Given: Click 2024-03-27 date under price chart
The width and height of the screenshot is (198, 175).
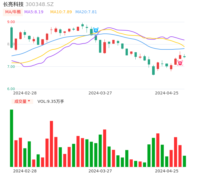Looking at the screenshot, I should 100,93.
